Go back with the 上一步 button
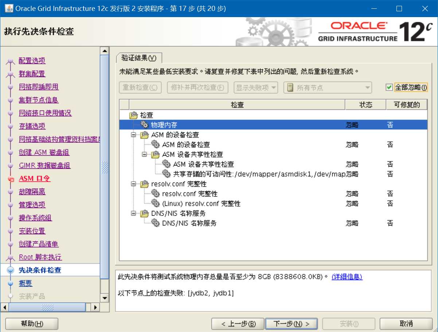 click(238, 324)
